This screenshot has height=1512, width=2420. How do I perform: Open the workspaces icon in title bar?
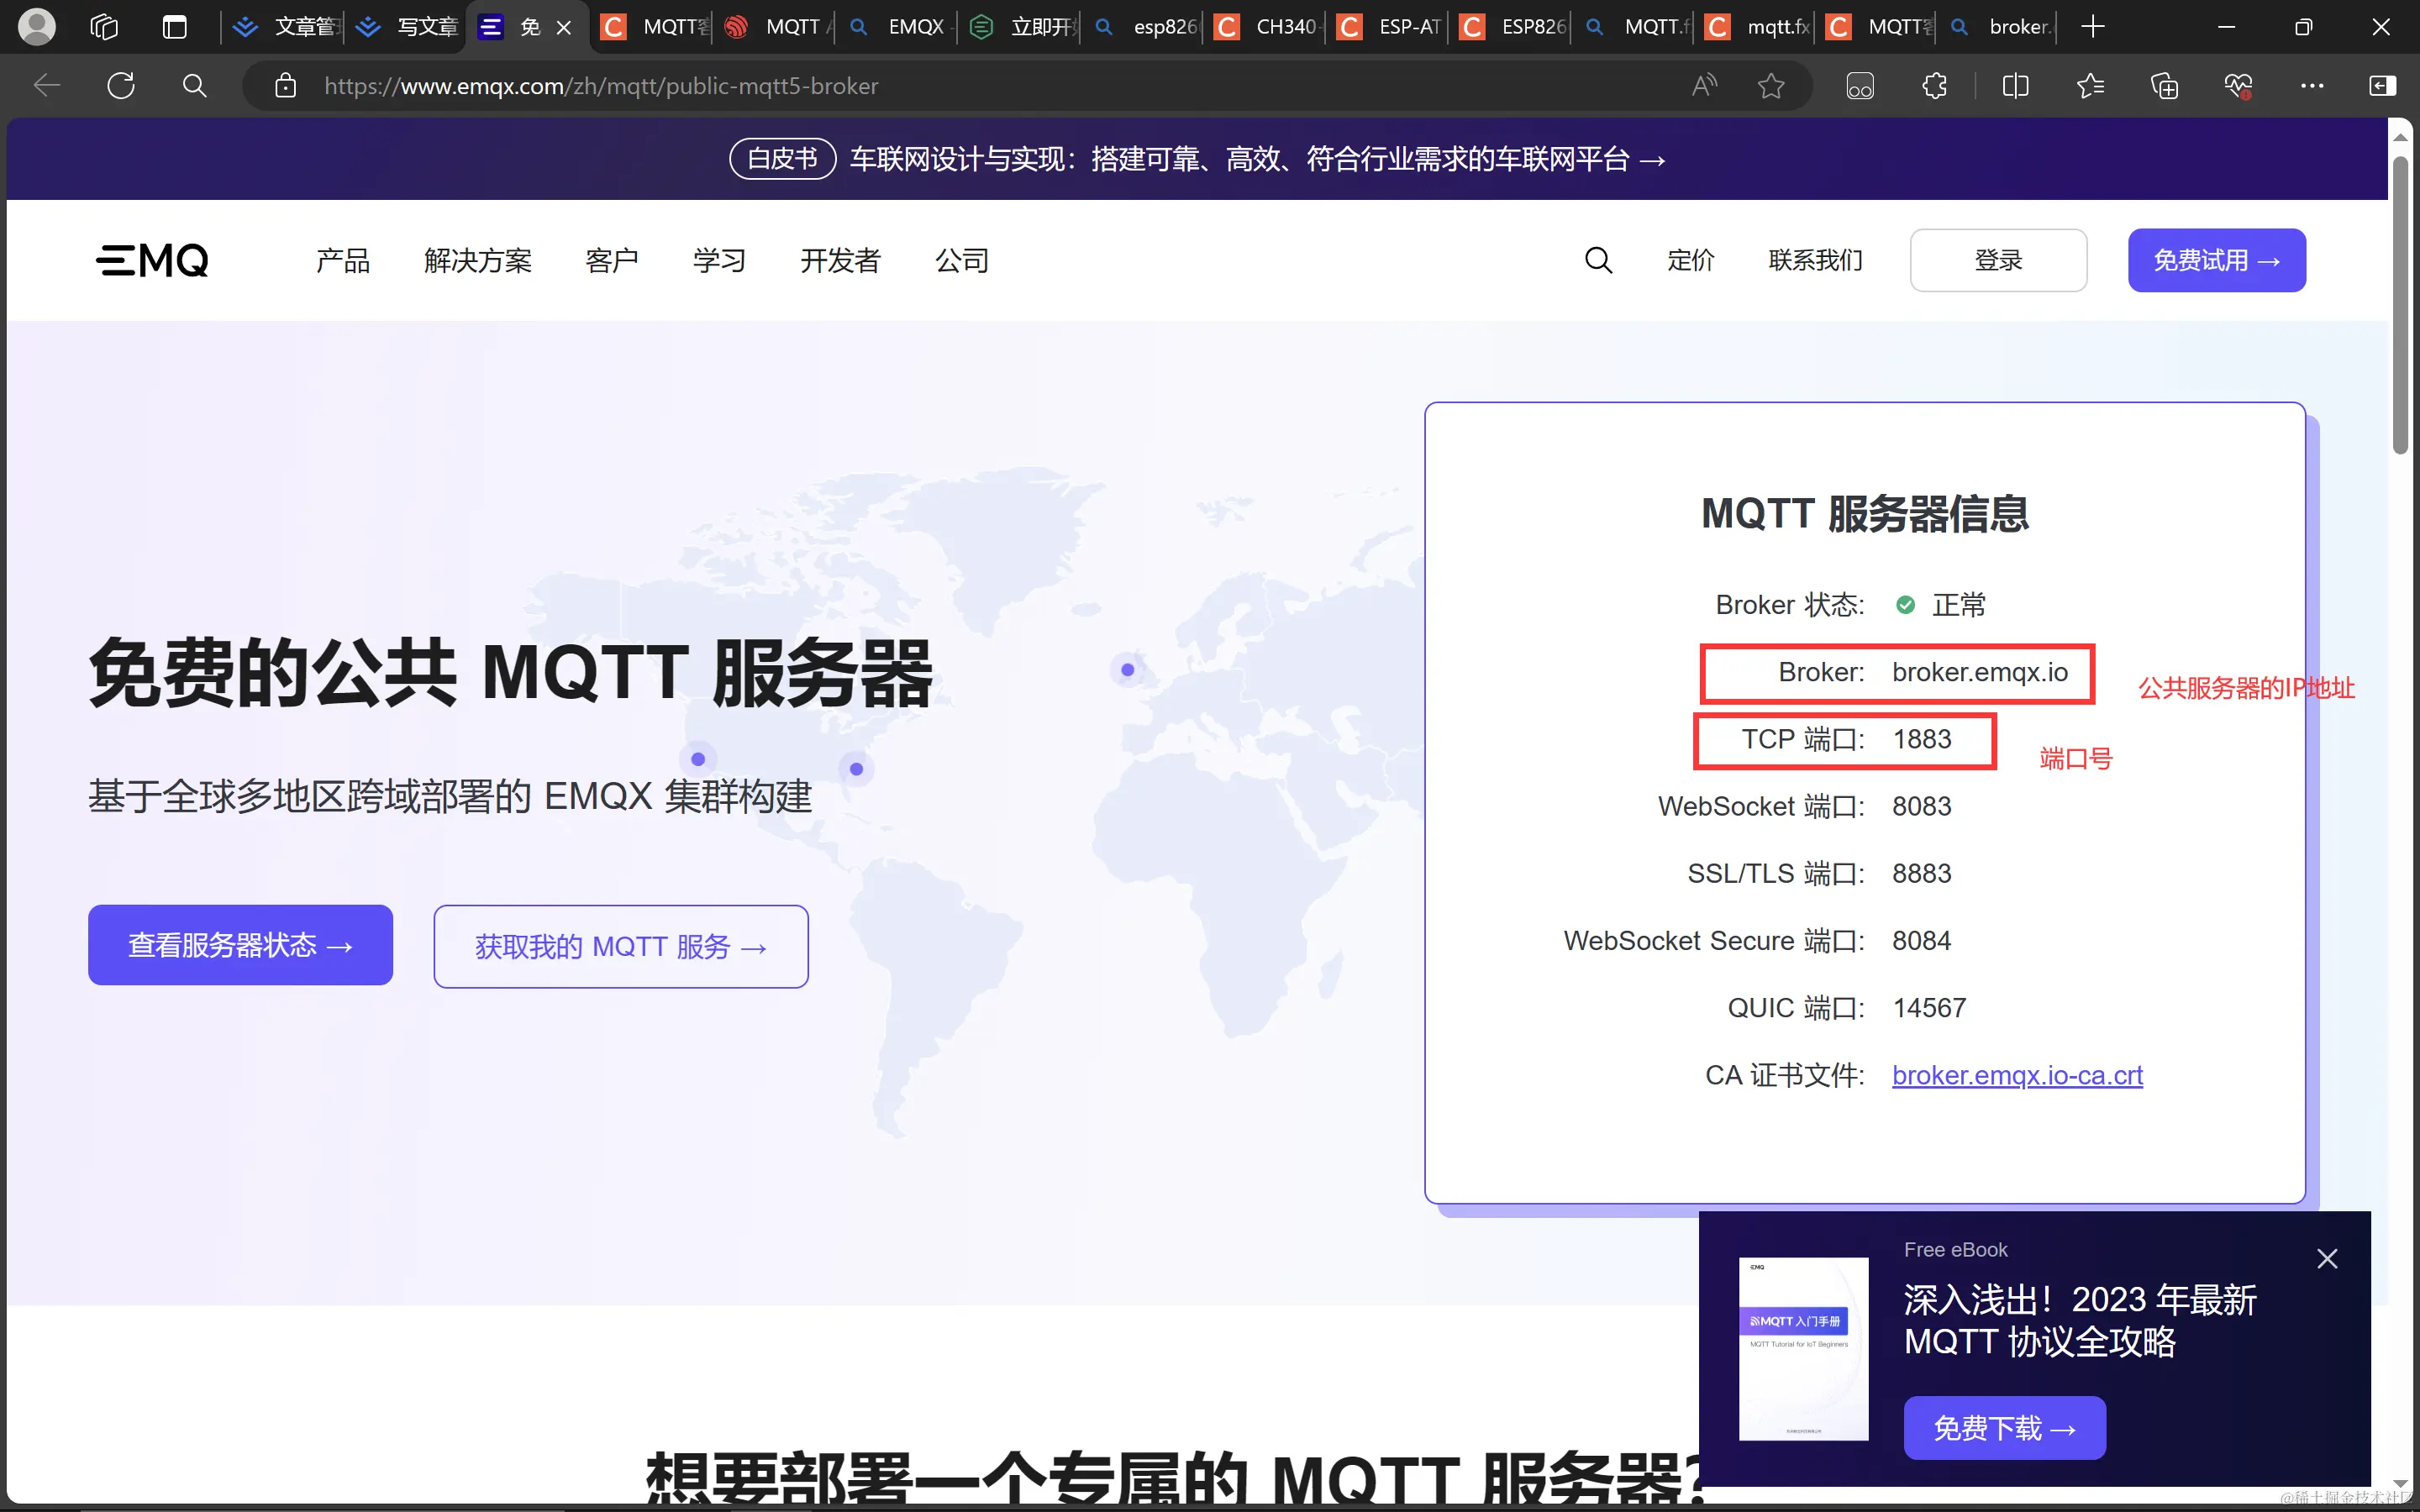tap(104, 27)
